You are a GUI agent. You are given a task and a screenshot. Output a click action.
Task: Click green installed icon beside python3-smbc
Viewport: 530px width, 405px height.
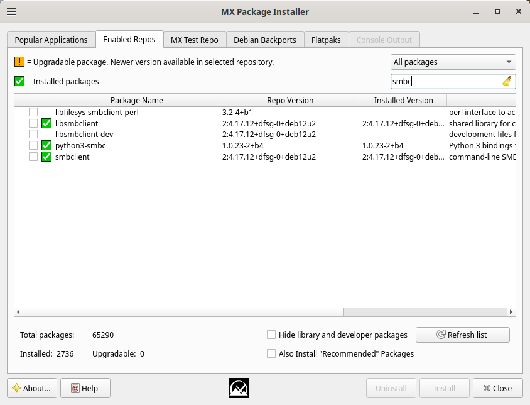(46, 146)
